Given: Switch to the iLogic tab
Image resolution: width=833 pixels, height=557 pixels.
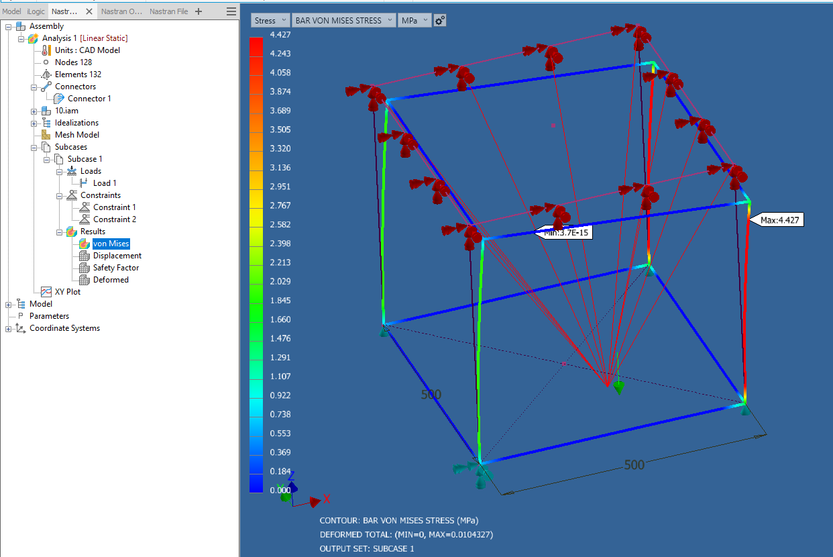Looking at the screenshot, I should (x=36, y=11).
